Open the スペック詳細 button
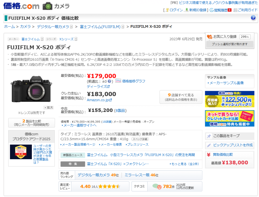 pyautogui.click(x=140, y=139)
